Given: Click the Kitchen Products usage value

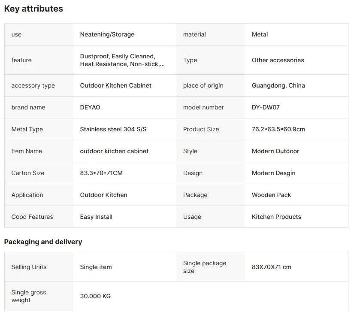Looking at the screenshot, I should click(276, 217).
